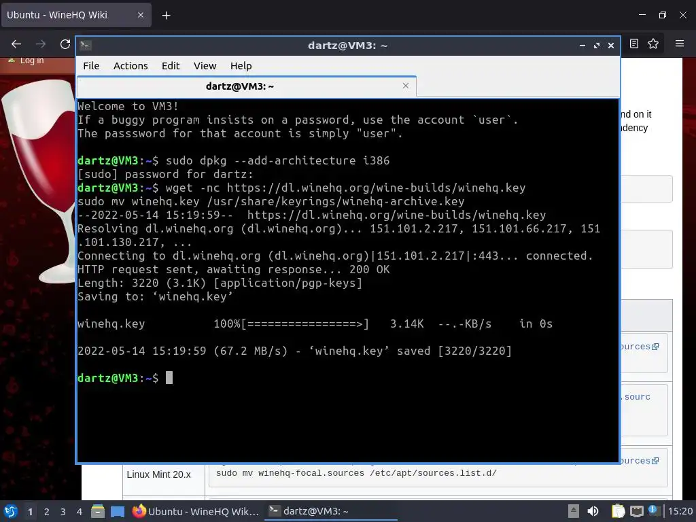Click the taskbar clock showing 15:20
The image size is (696, 522).
(680, 511)
